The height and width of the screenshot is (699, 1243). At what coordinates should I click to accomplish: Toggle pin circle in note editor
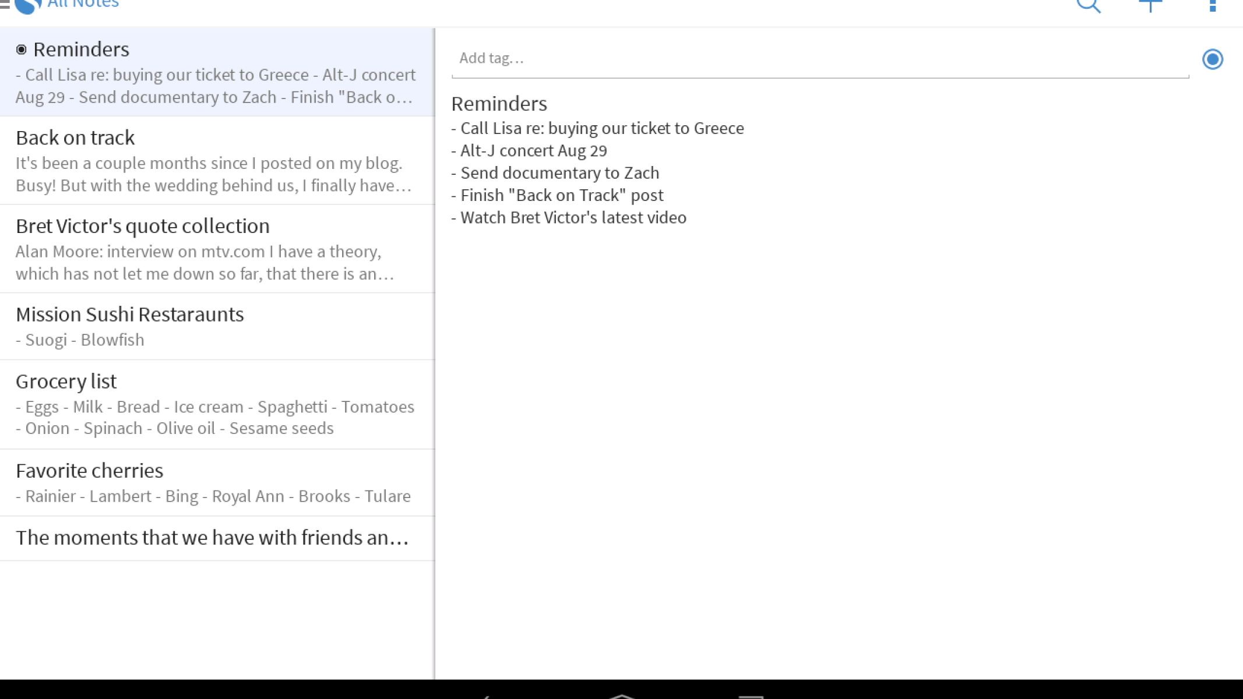(1212, 59)
